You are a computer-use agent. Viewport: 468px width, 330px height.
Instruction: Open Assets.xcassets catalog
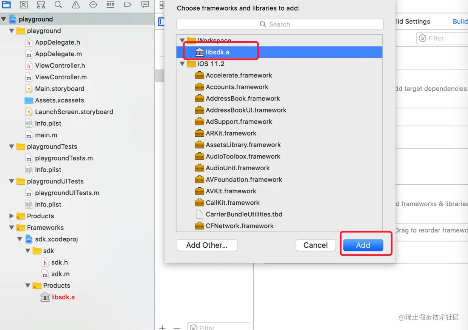point(59,100)
